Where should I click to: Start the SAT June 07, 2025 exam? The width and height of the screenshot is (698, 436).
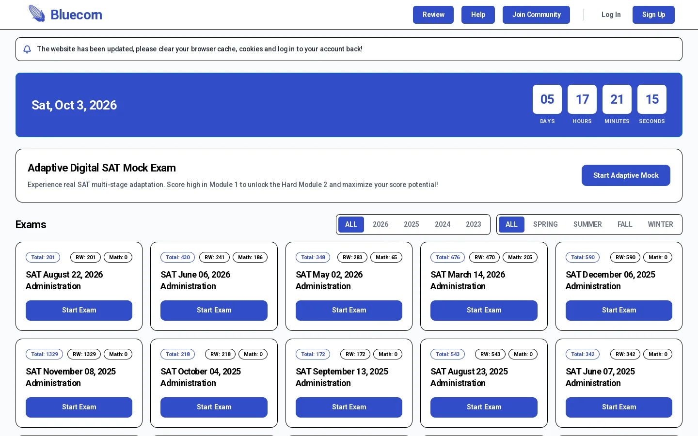619,407
